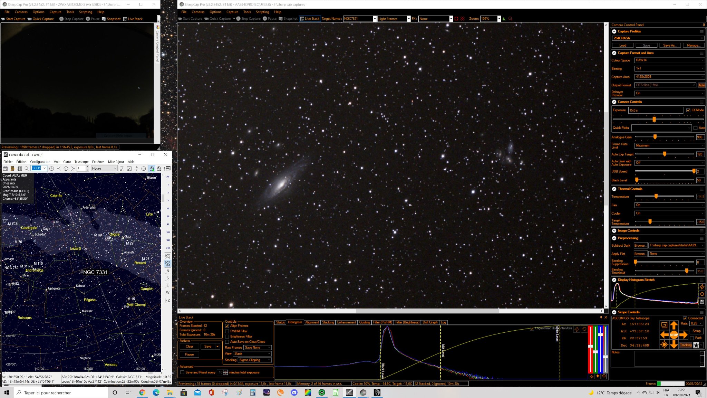Enable Auto Save on Clear/Close
The width and height of the screenshot is (707, 398).
[x=227, y=342]
